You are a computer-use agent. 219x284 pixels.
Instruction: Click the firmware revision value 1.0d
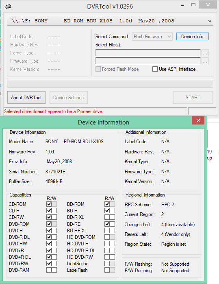tap(50, 152)
